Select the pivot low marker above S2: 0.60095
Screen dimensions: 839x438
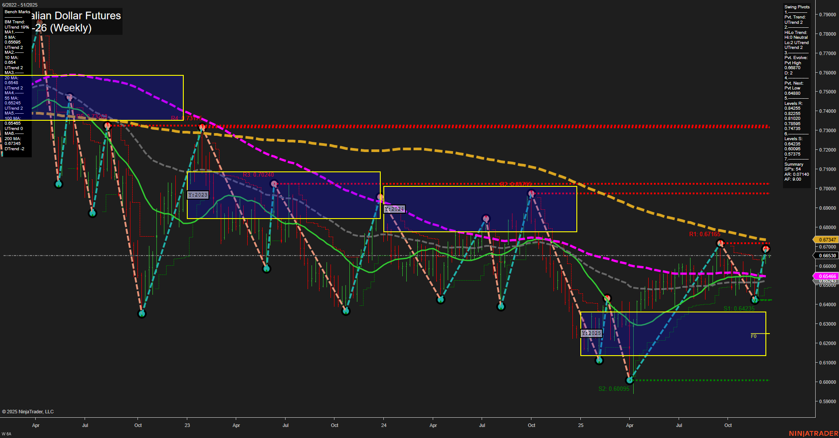[629, 379]
